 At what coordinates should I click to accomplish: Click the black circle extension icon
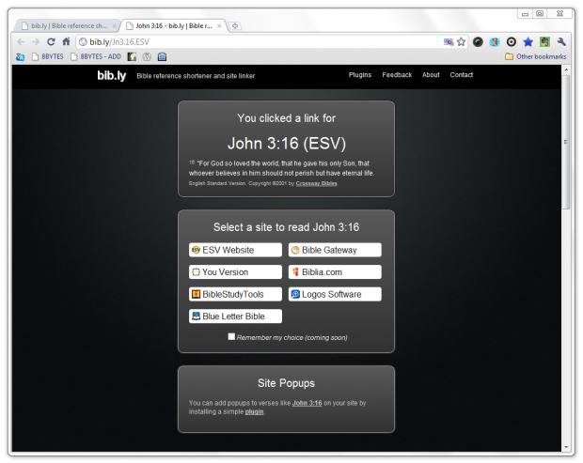[x=512, y=42]
